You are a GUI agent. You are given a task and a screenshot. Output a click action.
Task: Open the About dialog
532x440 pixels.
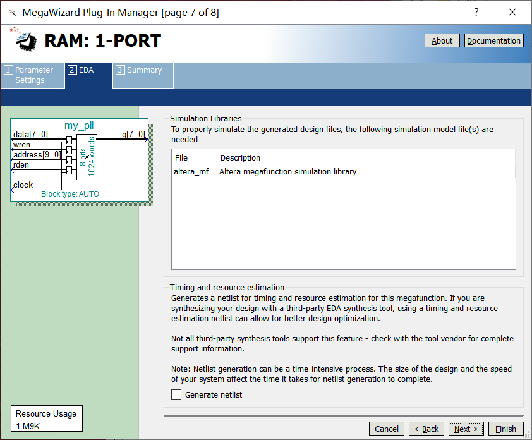click(x=442, y=40)
